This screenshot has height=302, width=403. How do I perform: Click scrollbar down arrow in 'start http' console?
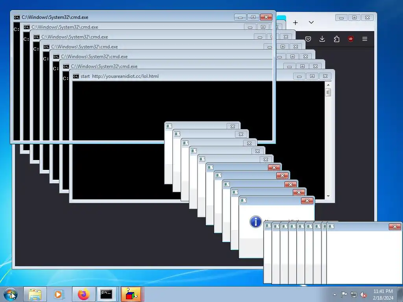(328, 196)
